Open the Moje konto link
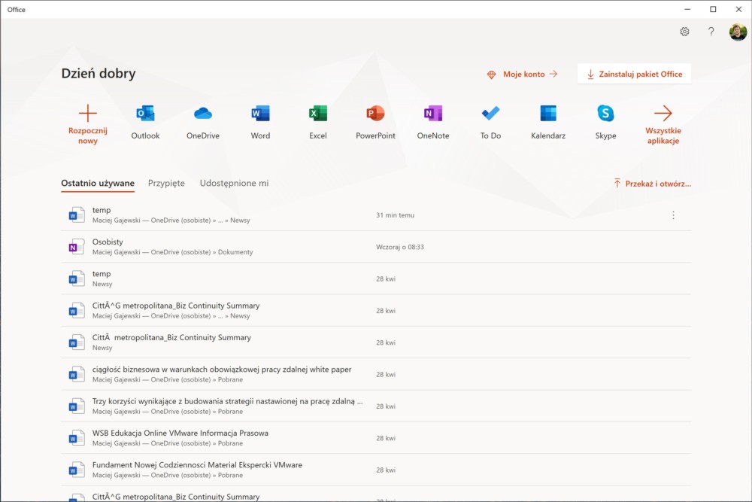This screenshot has height=502, width=752. click(x=523, y=74)
